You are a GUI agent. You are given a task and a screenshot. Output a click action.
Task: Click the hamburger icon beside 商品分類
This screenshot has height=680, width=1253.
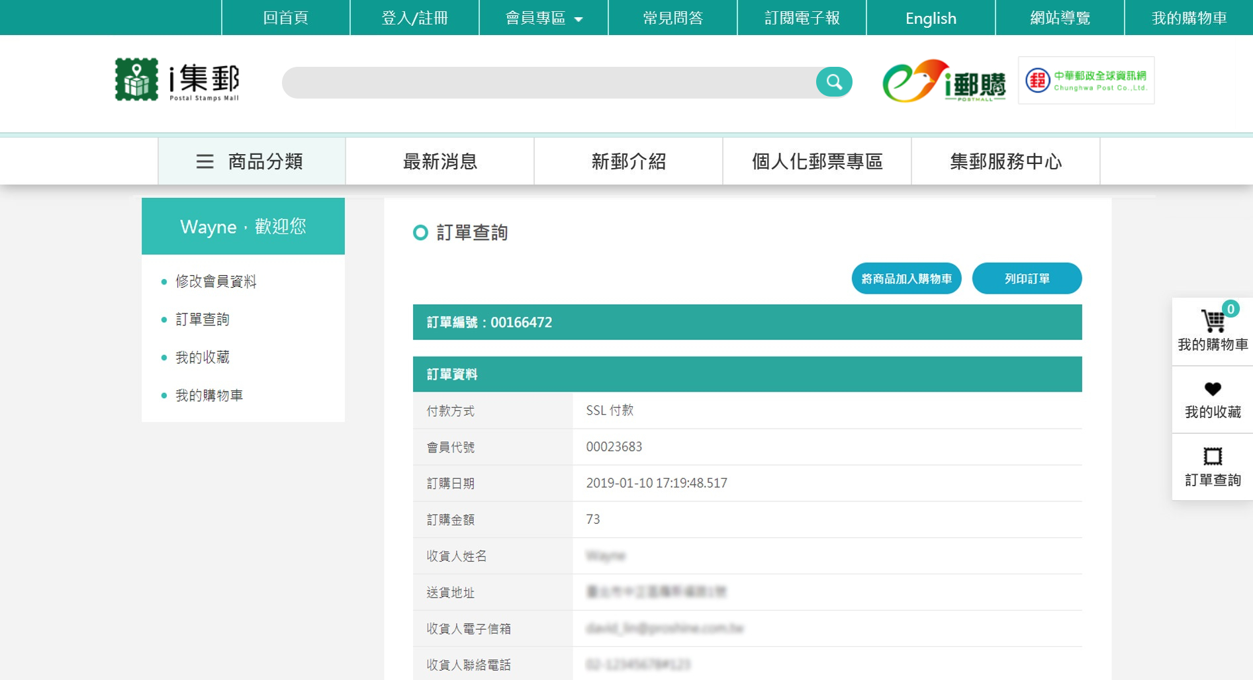pos(204,161)
